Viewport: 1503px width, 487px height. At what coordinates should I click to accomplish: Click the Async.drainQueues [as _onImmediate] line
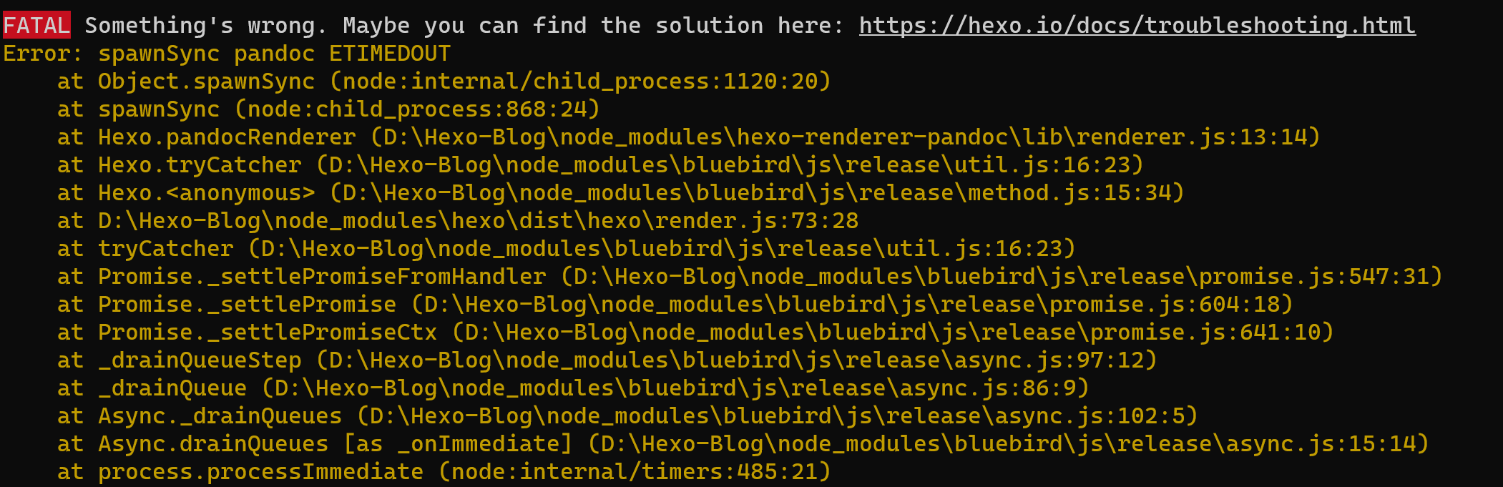pos(743,444)
